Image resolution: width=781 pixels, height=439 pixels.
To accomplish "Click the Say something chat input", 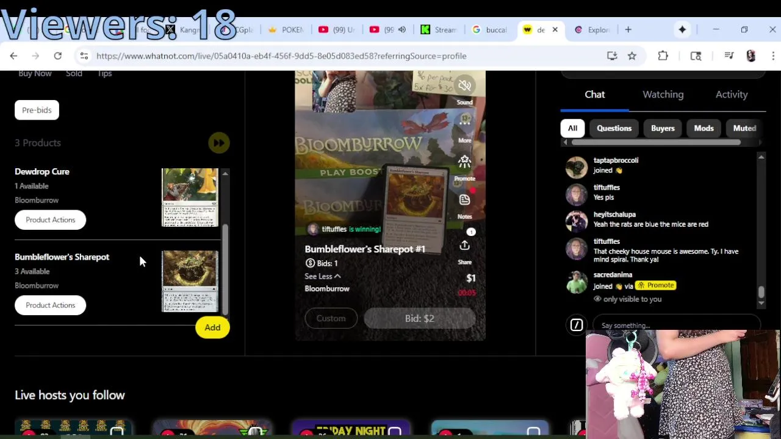I will (x=677, y=325).
